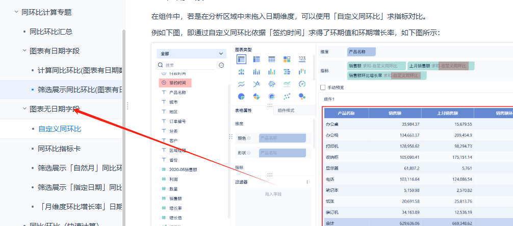Open 「月维度环比增长率」日期 article
This screenshot has height=226, width=513.
80,207
